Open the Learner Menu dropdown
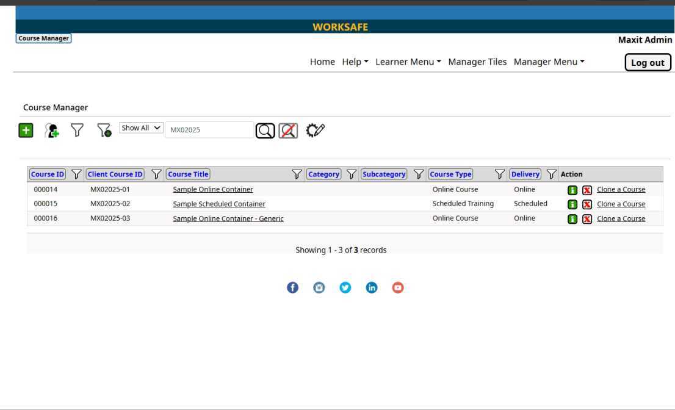Screen dimensions: 675x410 408,62
